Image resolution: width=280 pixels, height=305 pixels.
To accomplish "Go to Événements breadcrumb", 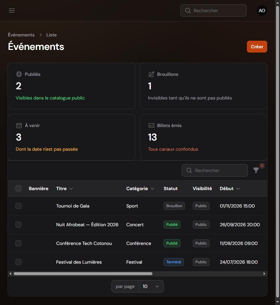I will click(x=21, y=35).
